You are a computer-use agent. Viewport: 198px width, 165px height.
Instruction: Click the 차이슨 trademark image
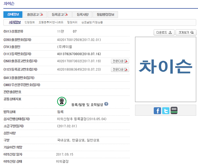pyautogui.click(x=166, y=69)
